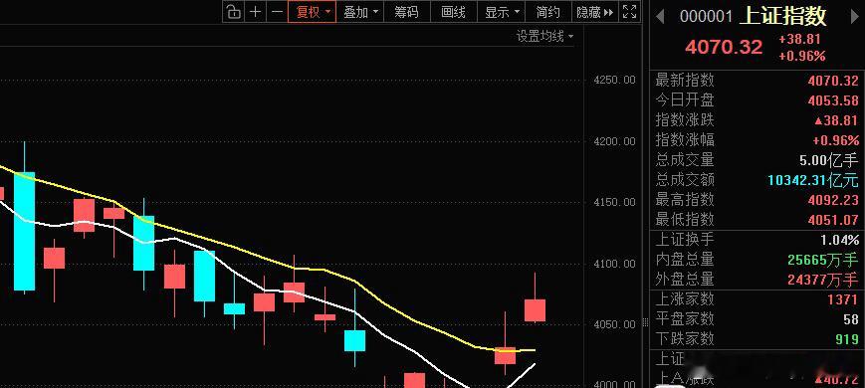
Task: Click the large price 4070.32
Action: [x=724, y=47]
